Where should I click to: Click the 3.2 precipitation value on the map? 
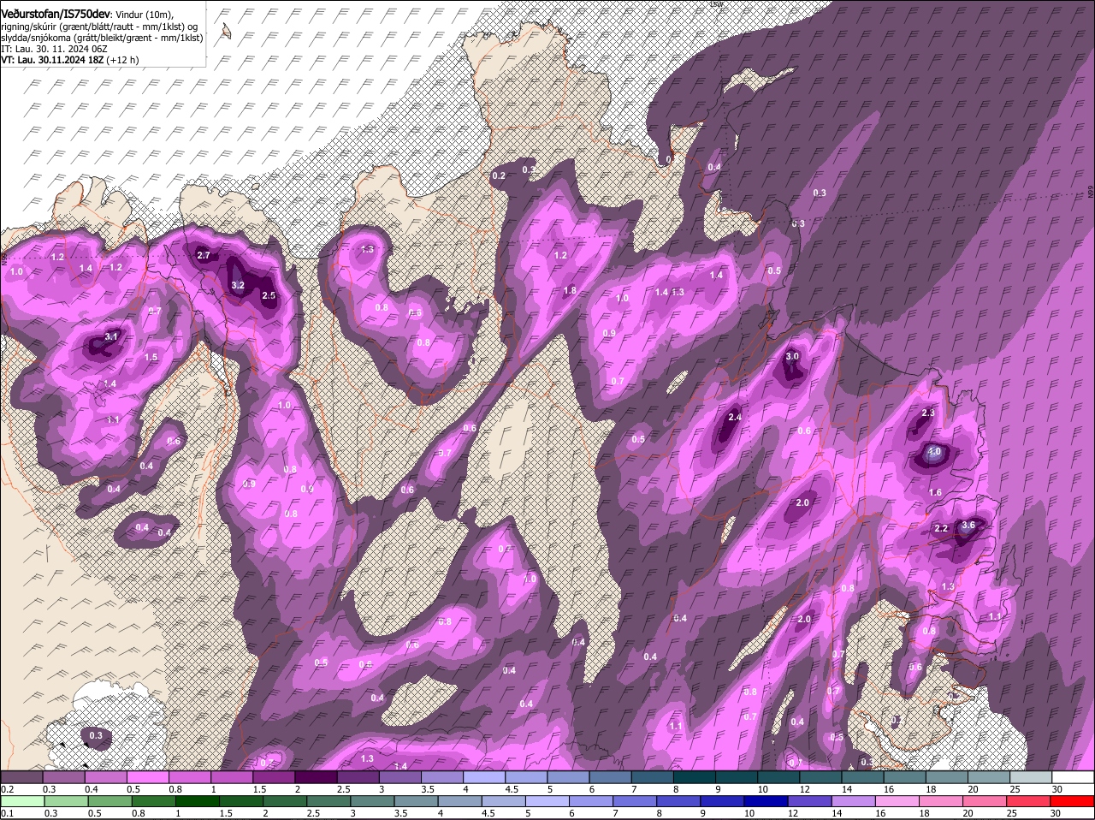pyautogui.click(x=239, y=285)
